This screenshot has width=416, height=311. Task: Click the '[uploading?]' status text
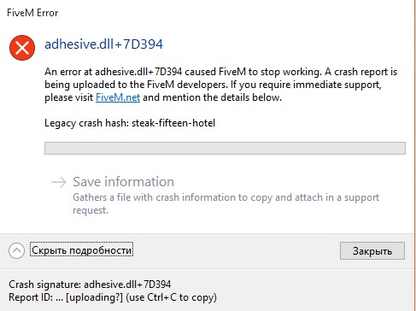point(94,297)
